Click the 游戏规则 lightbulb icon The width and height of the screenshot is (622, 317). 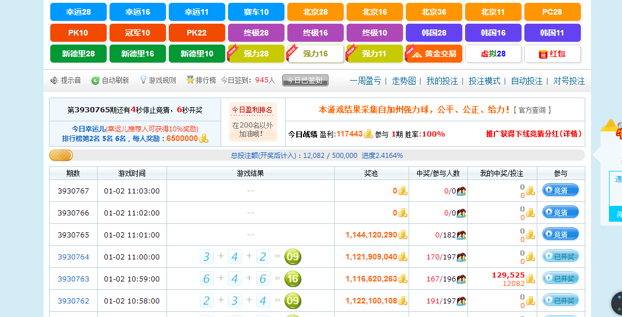pyautogui.click(x=143, y=80)
